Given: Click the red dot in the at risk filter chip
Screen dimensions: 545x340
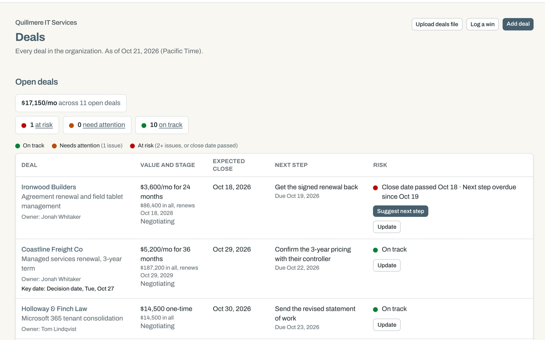Looking at the screenshot, I should [x=24, y=125].
